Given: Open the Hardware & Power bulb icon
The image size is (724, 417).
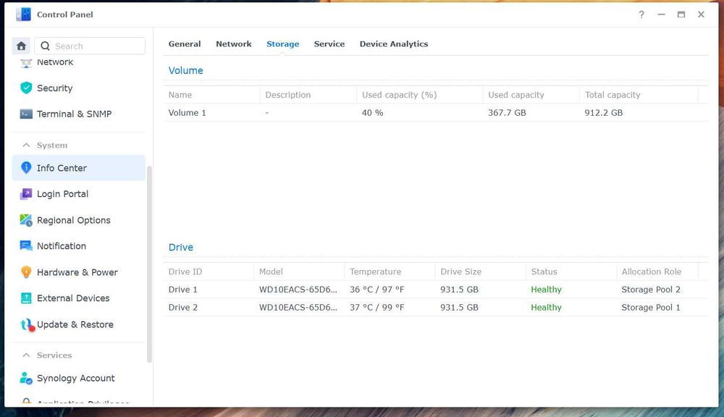Looking at the screenshot, I should point(26,272).
